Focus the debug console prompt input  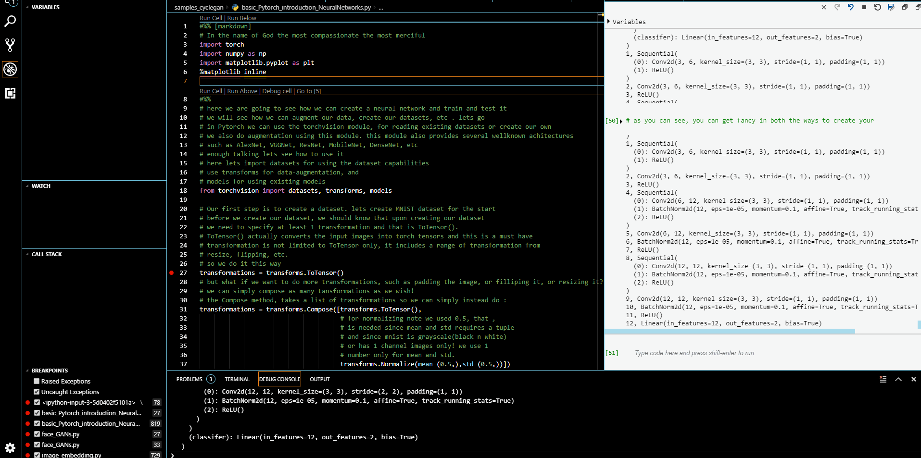click(x=546, y=455)
